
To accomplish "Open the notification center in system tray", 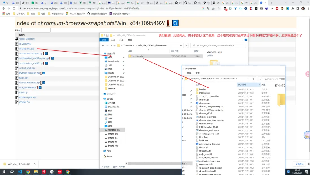I will [x=307, y=172].
